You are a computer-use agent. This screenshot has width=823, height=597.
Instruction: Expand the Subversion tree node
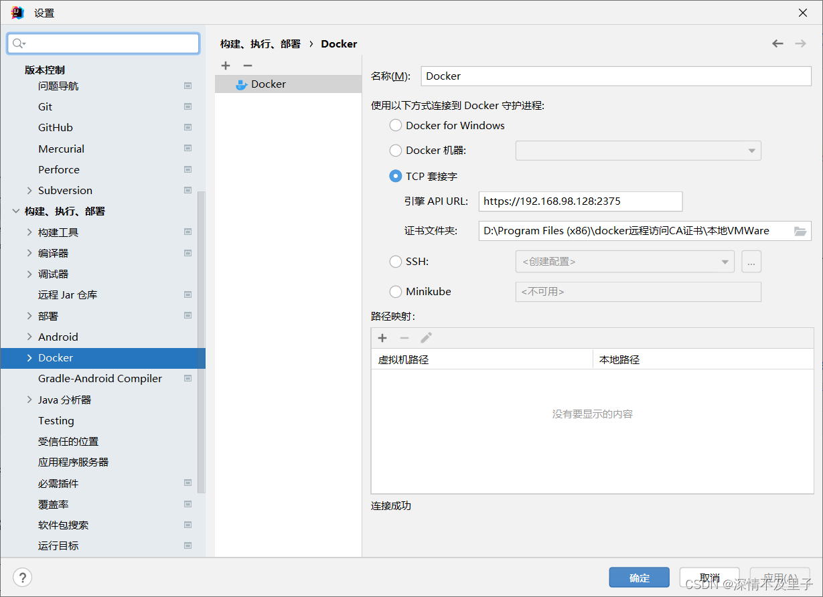coord(29,190)
